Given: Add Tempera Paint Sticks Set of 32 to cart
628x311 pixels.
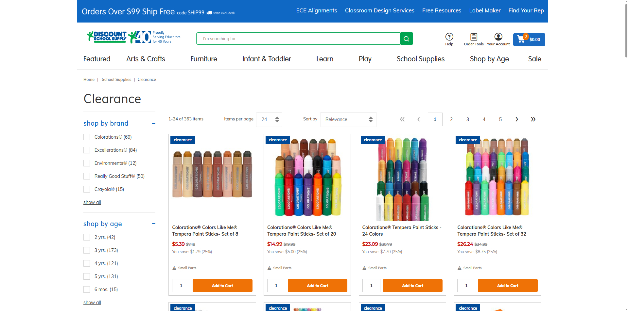Looking at the screenshot, I should click(508, 286).
